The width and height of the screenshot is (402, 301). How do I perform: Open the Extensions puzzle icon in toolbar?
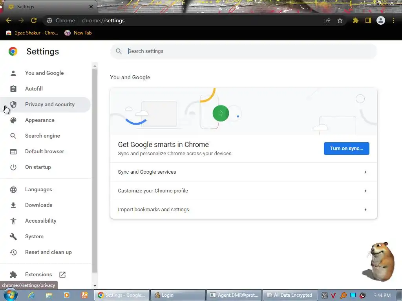coord(356,20)
